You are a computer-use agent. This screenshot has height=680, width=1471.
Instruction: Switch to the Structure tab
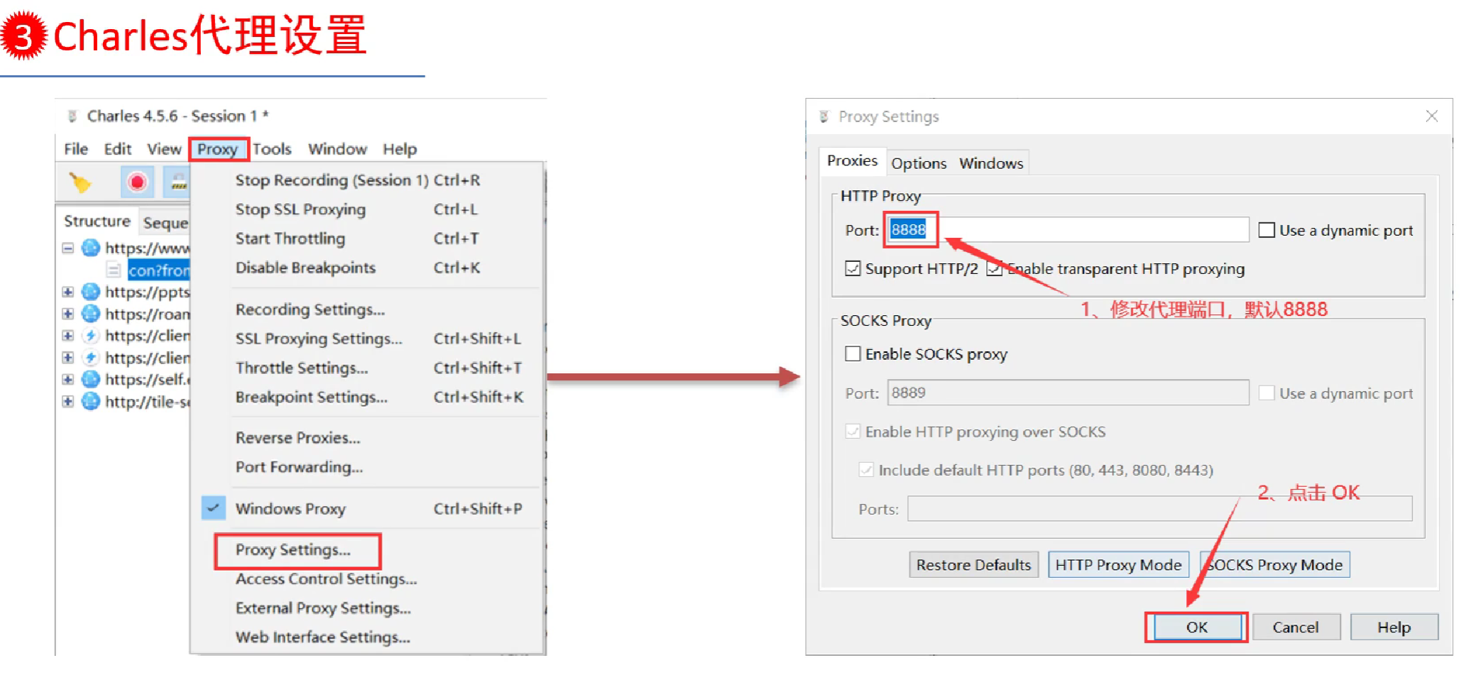[x=97, y=221]
